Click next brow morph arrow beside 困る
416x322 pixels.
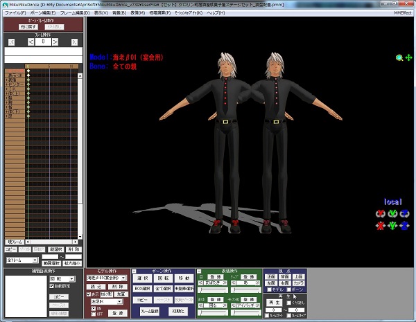click(x=225, y=305)
